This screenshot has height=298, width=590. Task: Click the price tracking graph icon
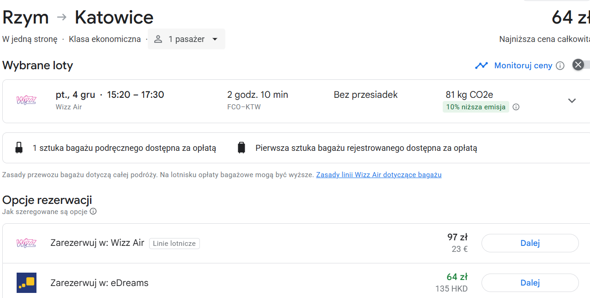[482, 66]
